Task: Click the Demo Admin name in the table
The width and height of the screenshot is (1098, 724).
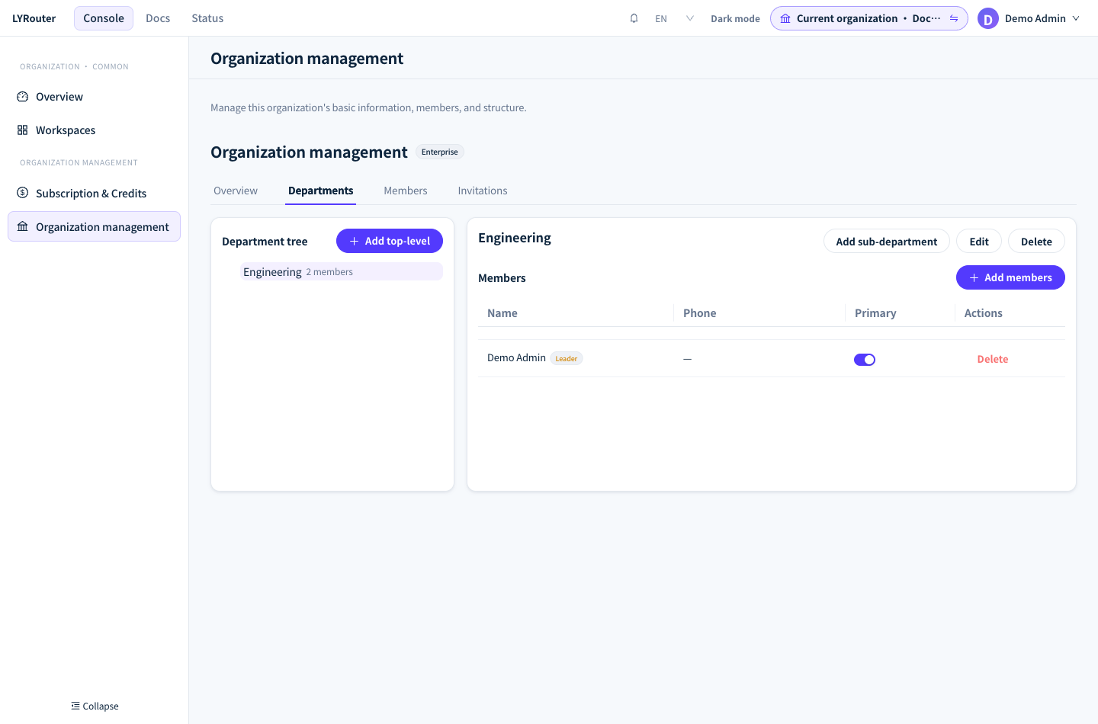Action: (516, 357)
